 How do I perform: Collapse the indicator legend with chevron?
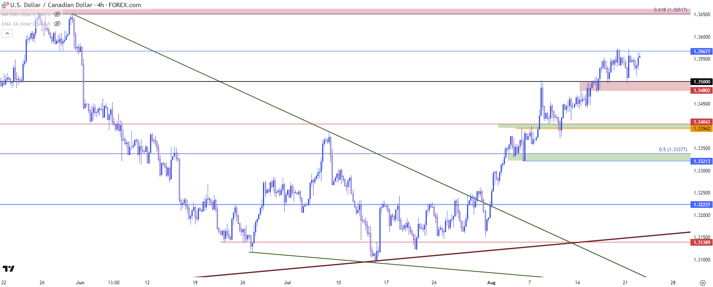tap(7, 33)
